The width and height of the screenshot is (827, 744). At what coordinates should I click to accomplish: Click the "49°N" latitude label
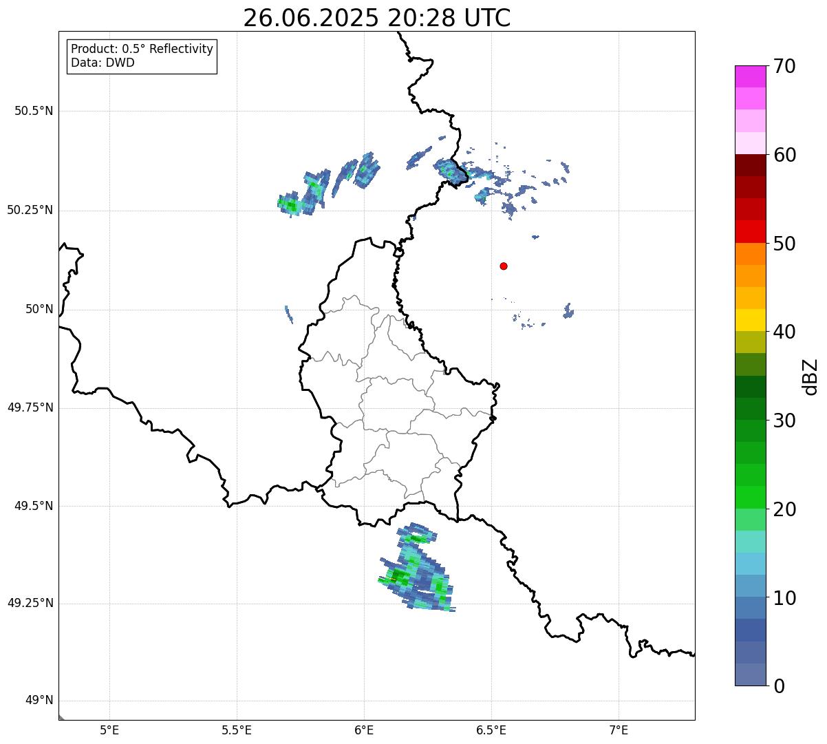pyautogui.click(x=39, y=700)
